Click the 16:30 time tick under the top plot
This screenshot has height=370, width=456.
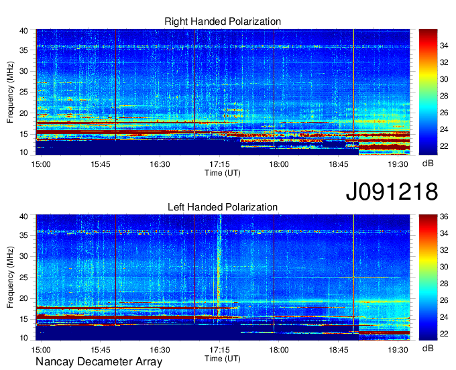(x=160, y=164)
